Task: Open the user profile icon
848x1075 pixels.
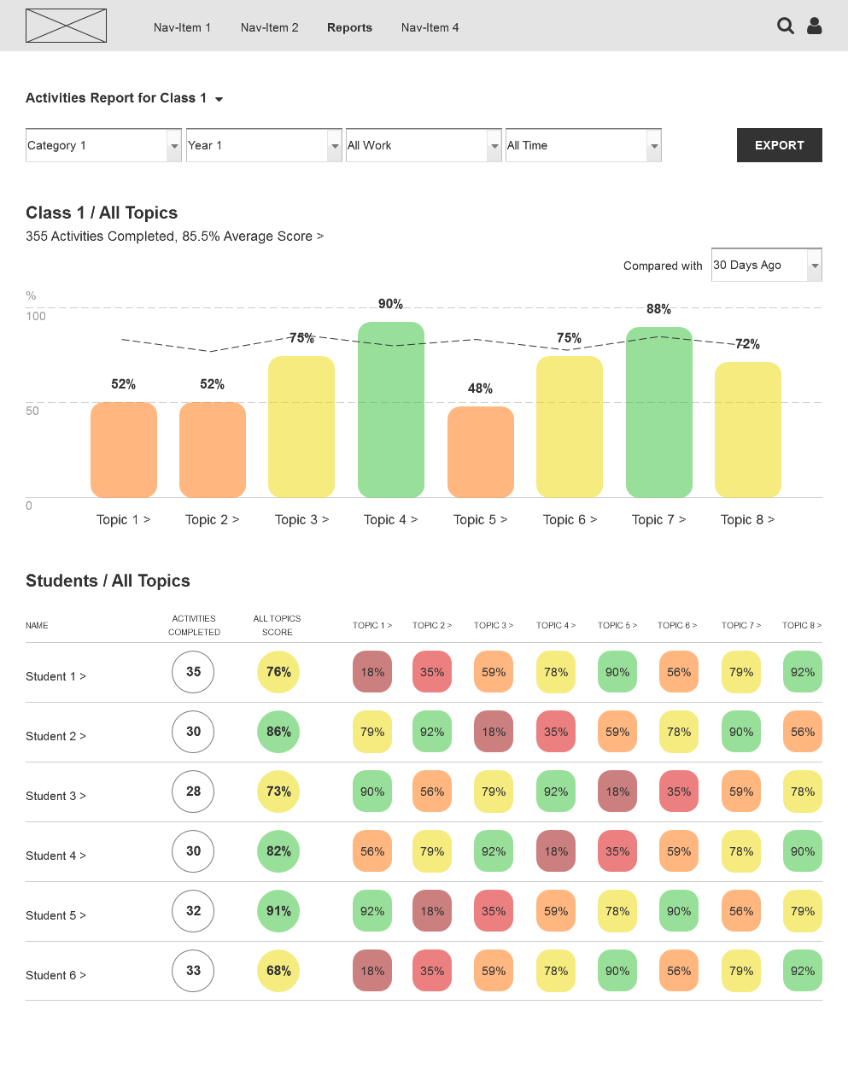Action: [x=814, y=26]
